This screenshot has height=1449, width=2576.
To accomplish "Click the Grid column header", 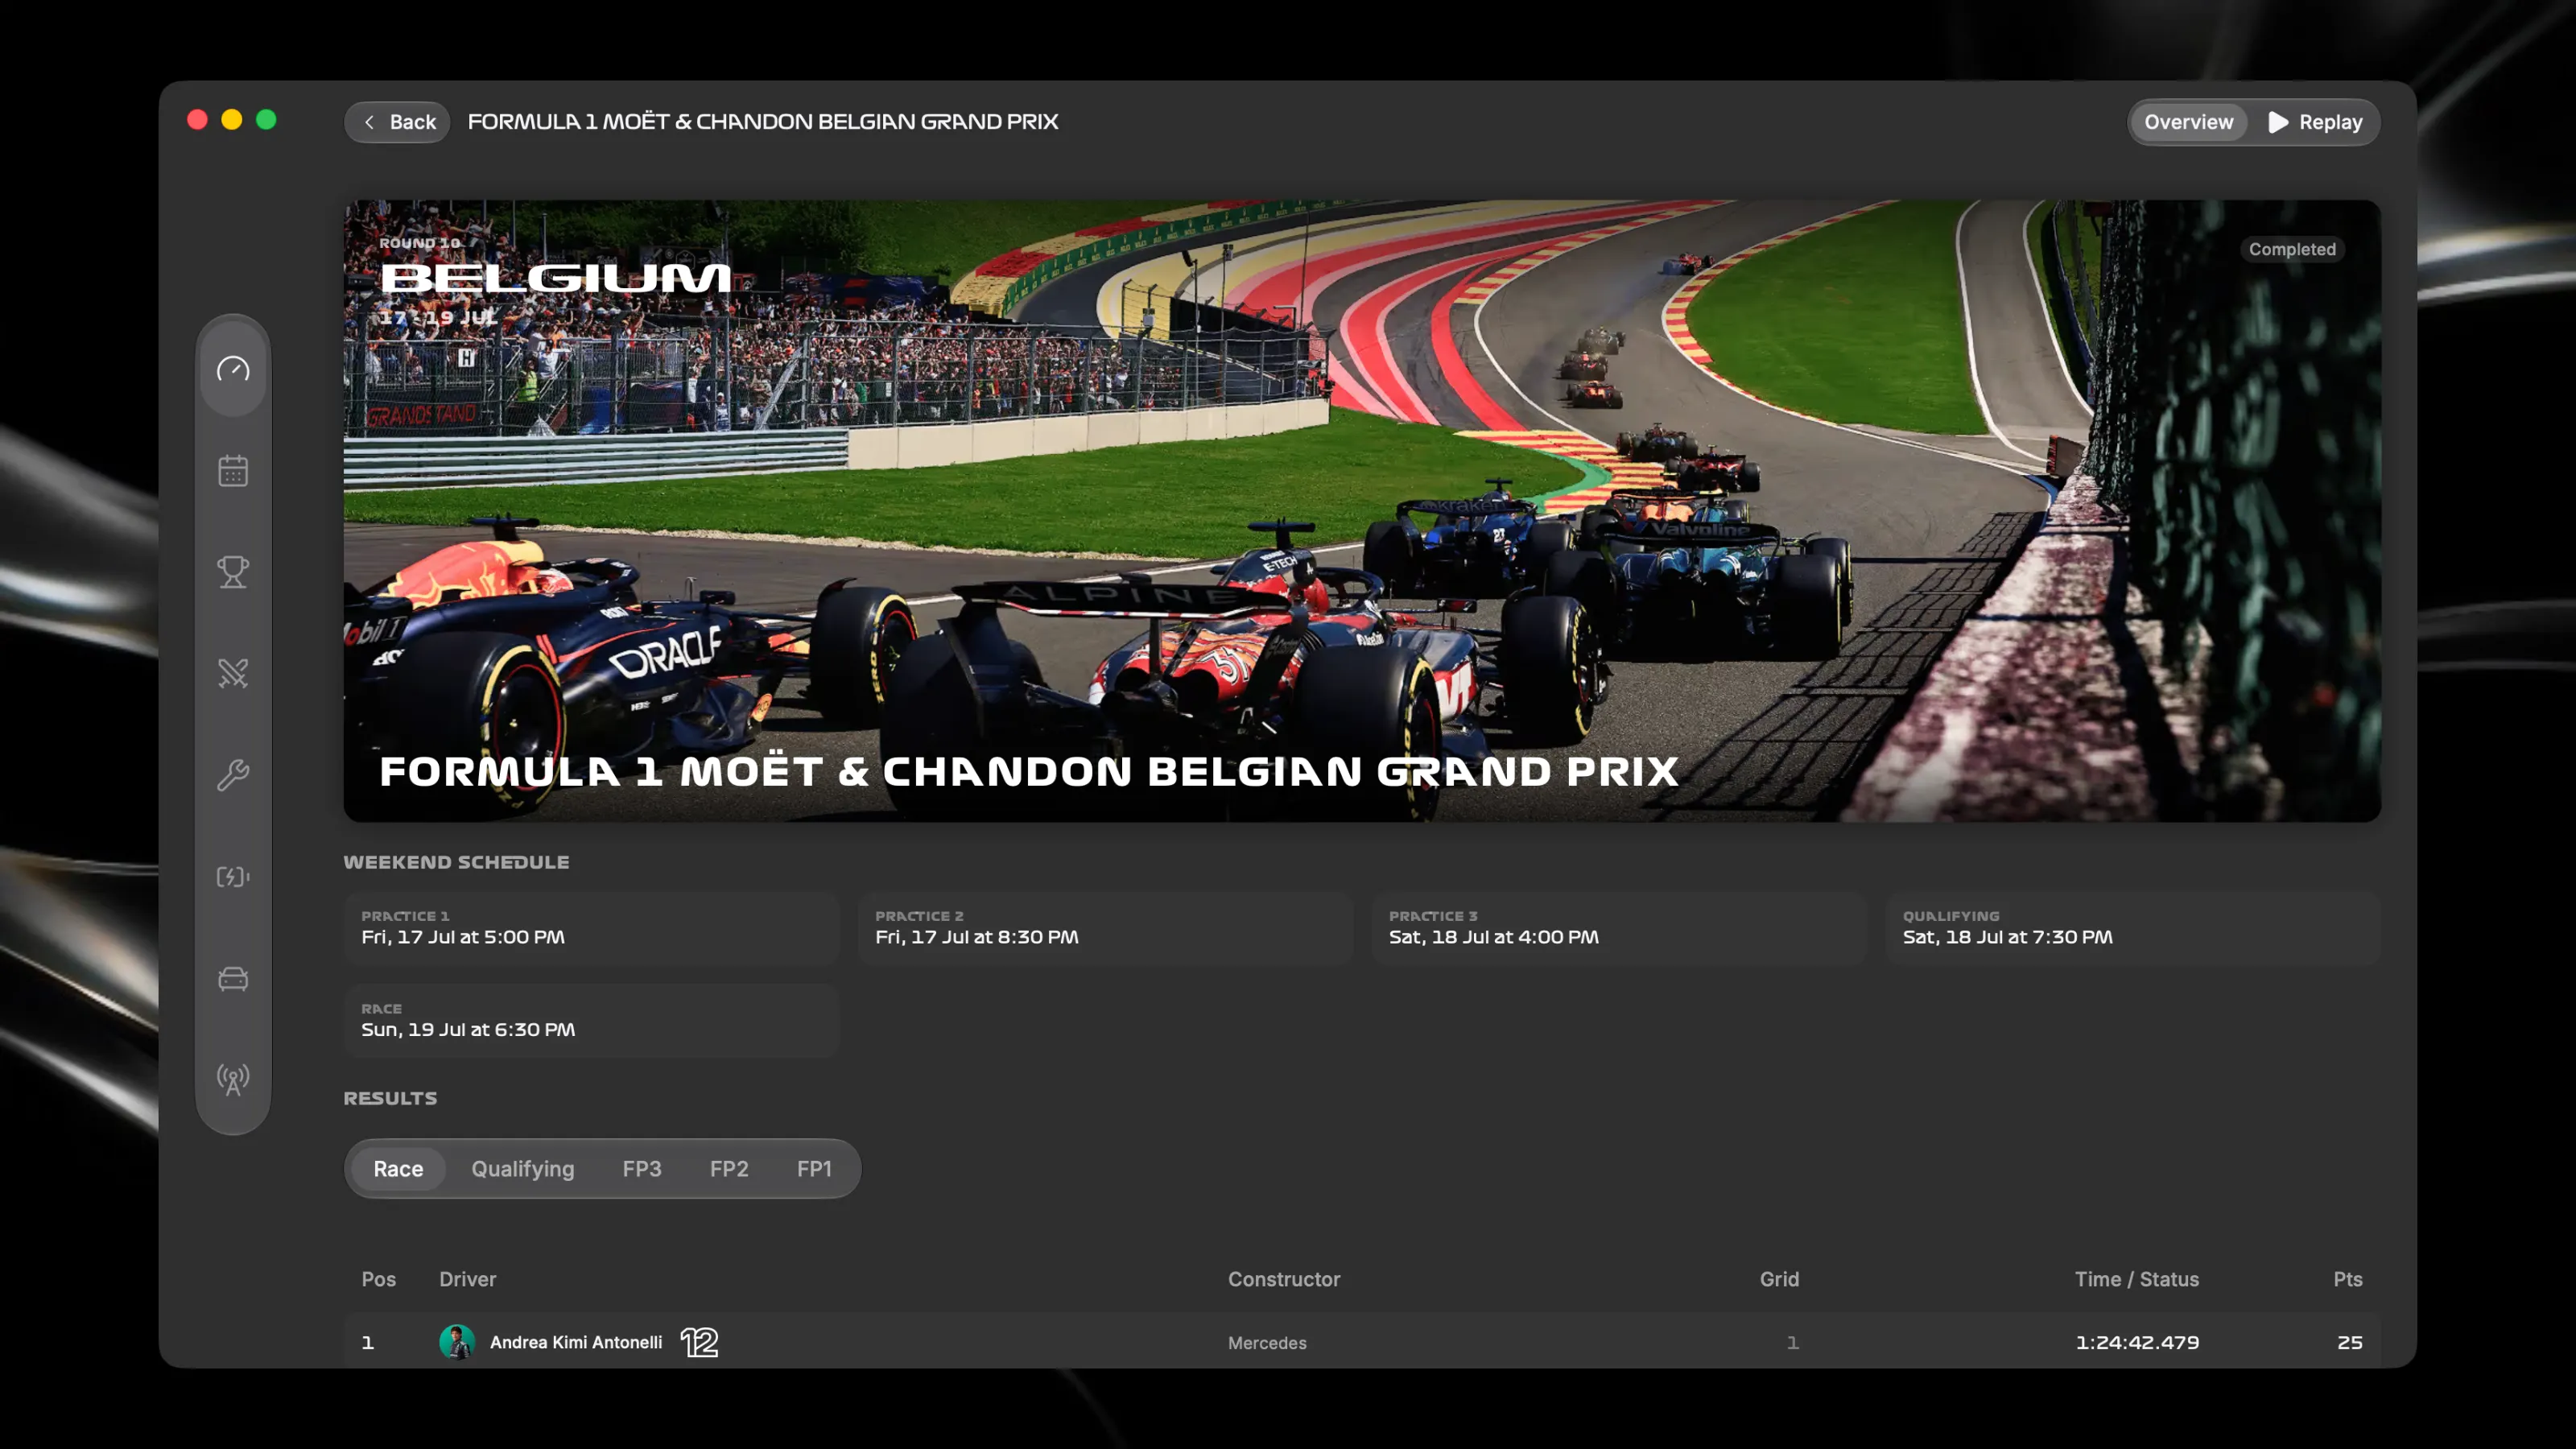I will pyautogui.click(x=1779, y=1279).
